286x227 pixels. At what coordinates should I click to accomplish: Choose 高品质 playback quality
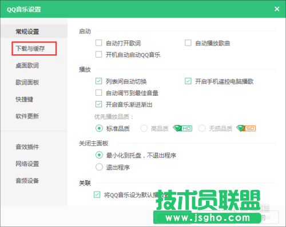coord(144,128)
